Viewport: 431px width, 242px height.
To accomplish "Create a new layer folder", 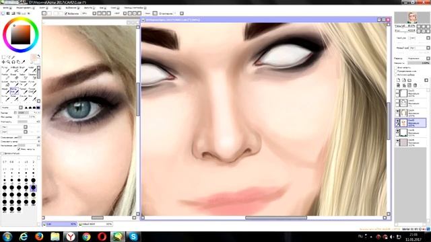I will point(409,80).
